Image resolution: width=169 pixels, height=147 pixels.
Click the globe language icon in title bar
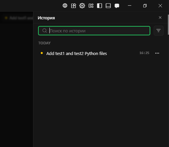tap(65, 6)
